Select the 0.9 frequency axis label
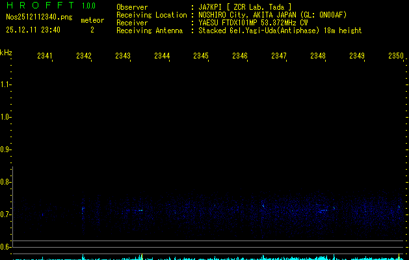 tap(6, 149)
